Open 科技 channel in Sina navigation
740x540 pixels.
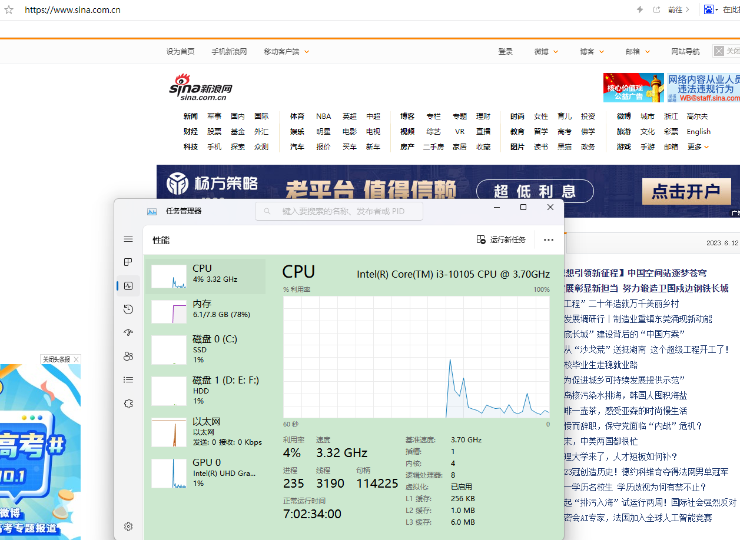pyautogui.click(x=191, y=147)
